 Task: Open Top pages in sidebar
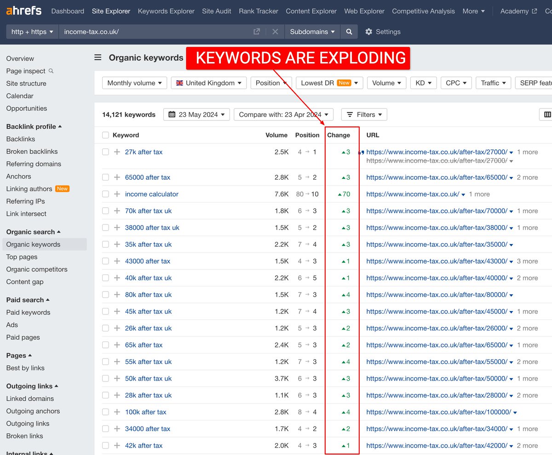click(x=22, y=257)
